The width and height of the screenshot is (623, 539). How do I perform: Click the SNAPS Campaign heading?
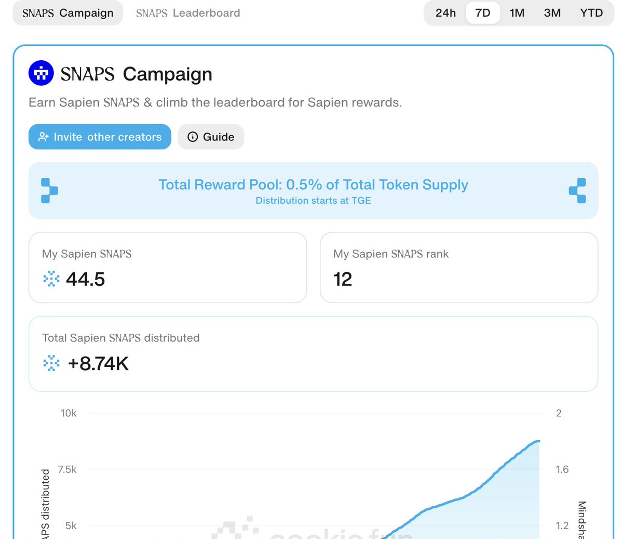[137, 74]
